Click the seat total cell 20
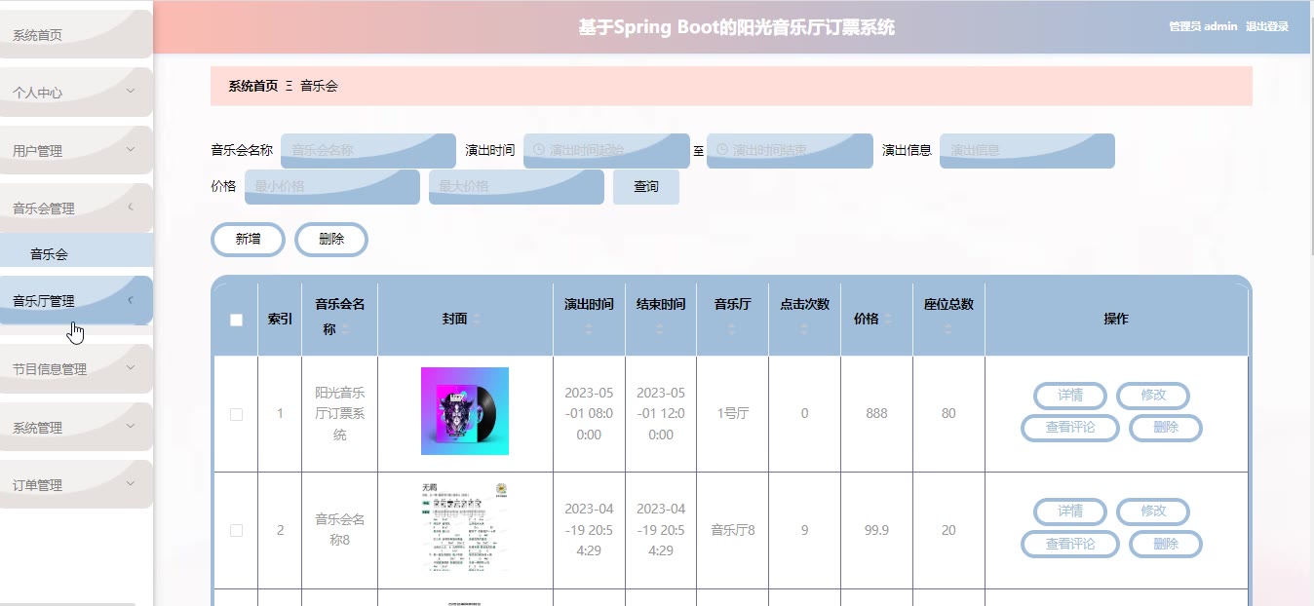The image size is (1314, 606). pyautogui.click(x=948, y=531)
